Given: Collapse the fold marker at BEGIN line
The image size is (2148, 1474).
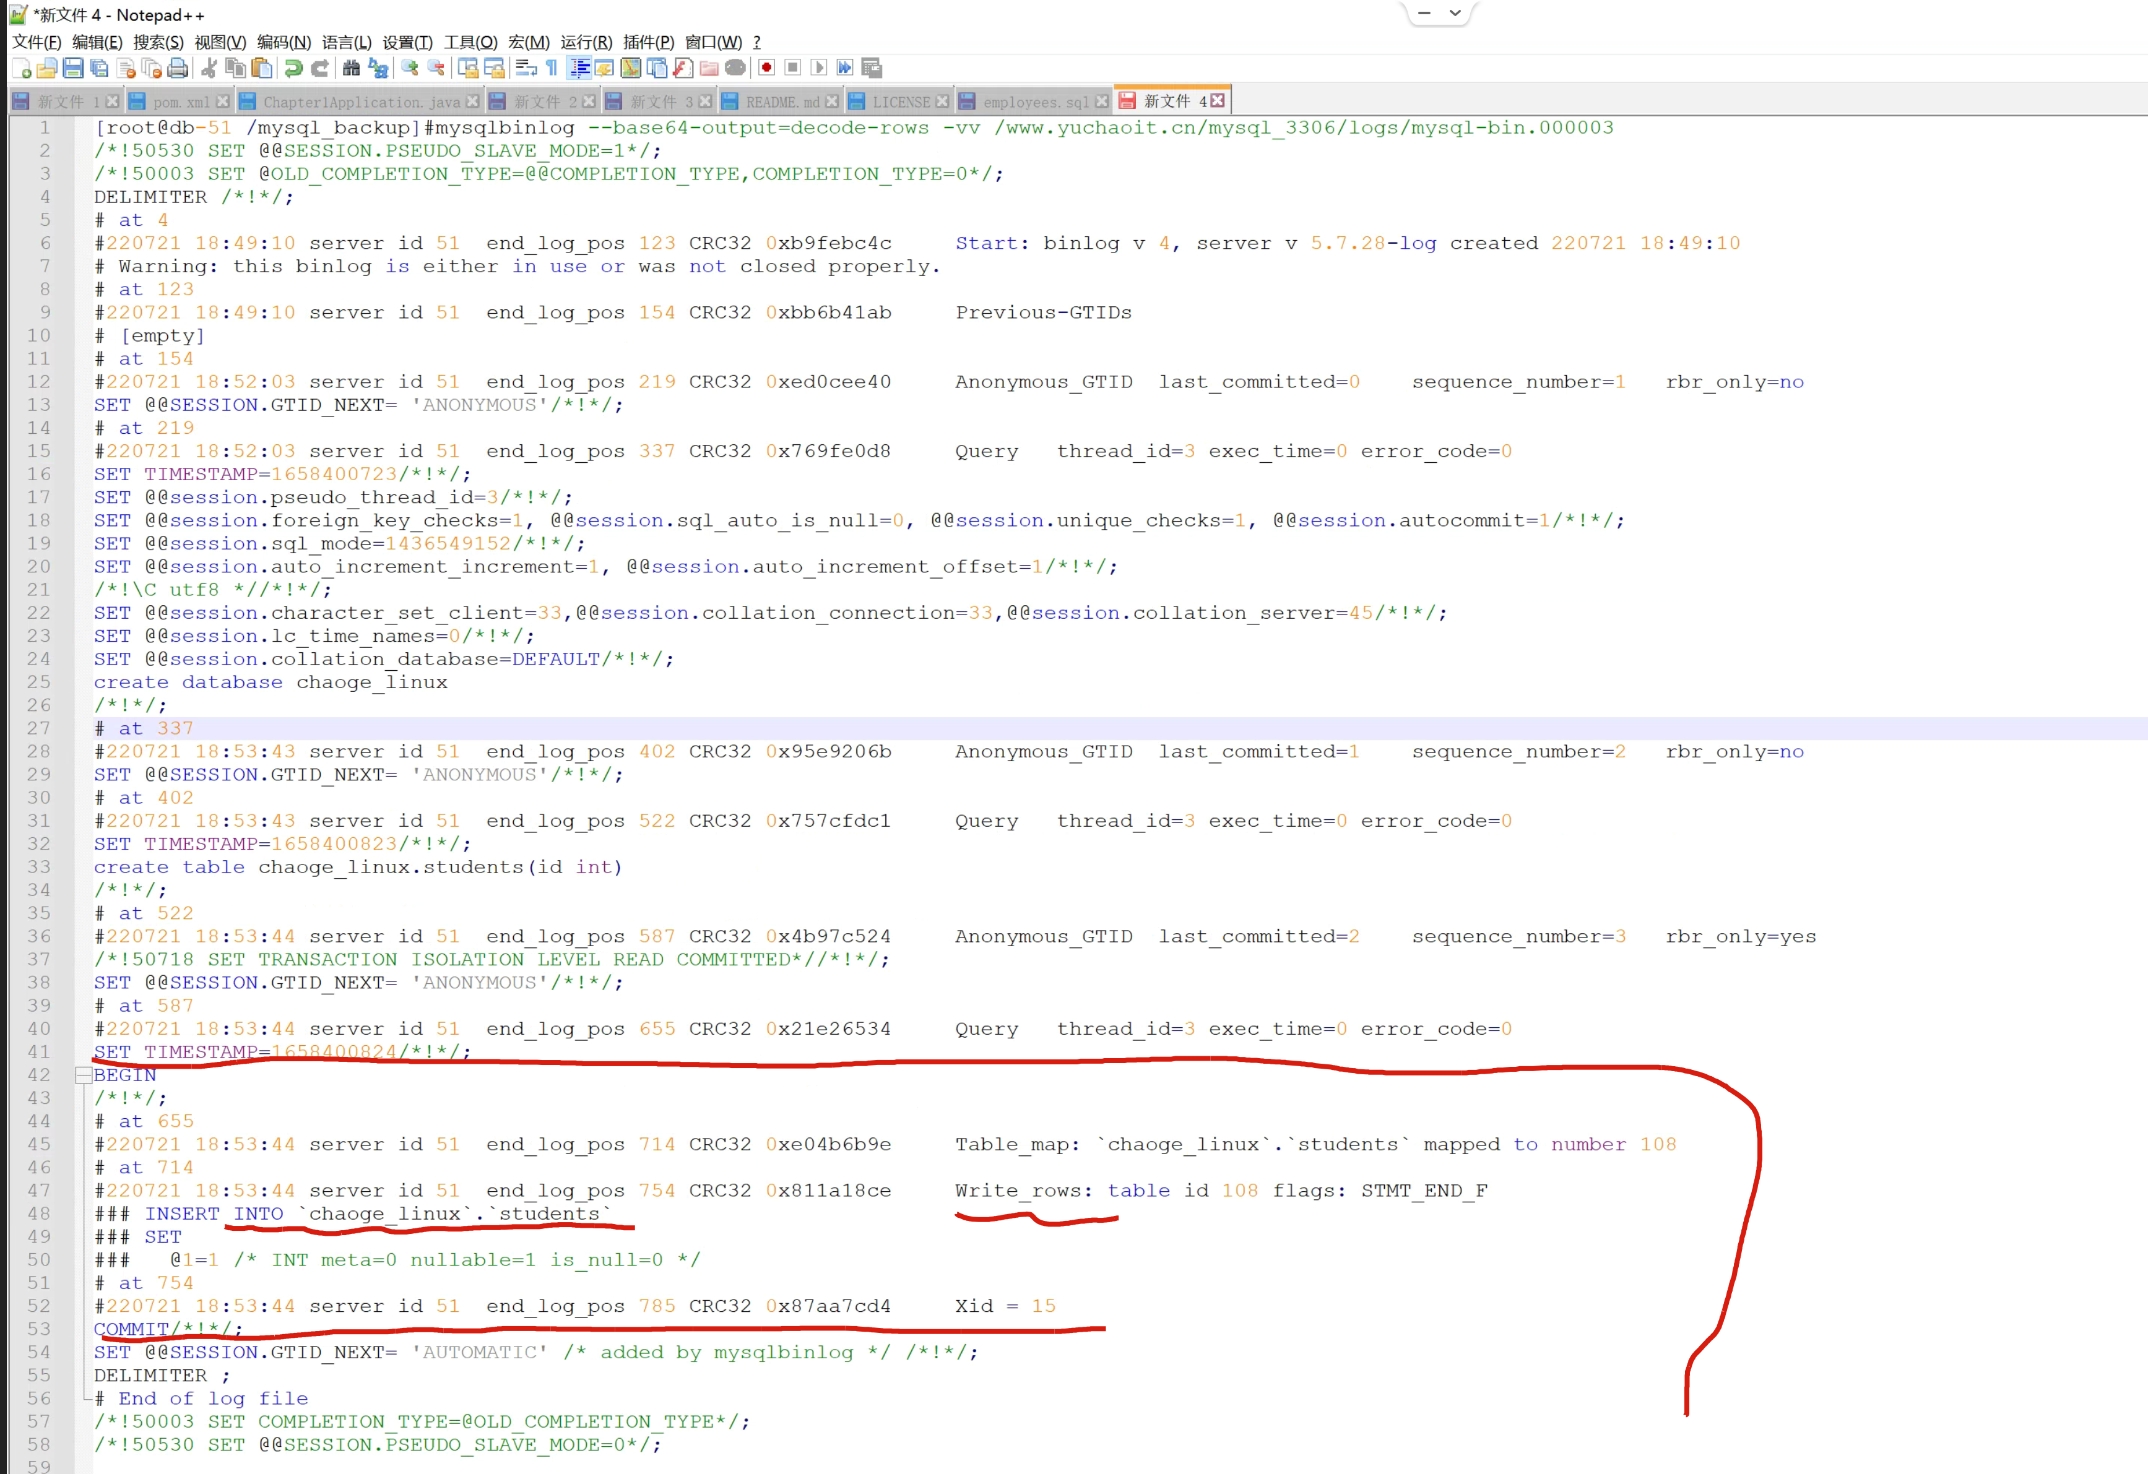Looking at the screenshot, I should [83, 1075].
